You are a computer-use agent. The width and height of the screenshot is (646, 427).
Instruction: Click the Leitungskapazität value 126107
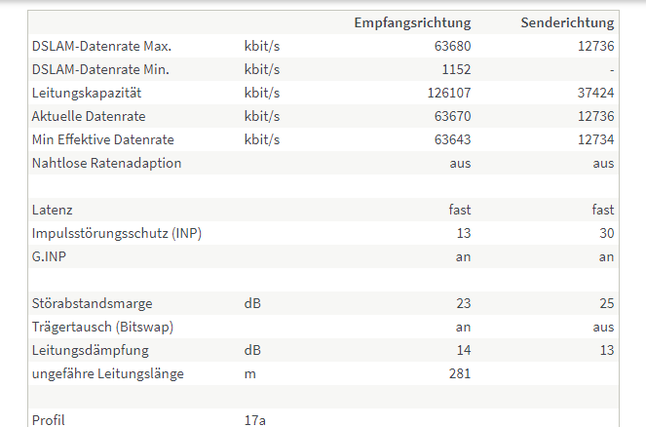449,94
